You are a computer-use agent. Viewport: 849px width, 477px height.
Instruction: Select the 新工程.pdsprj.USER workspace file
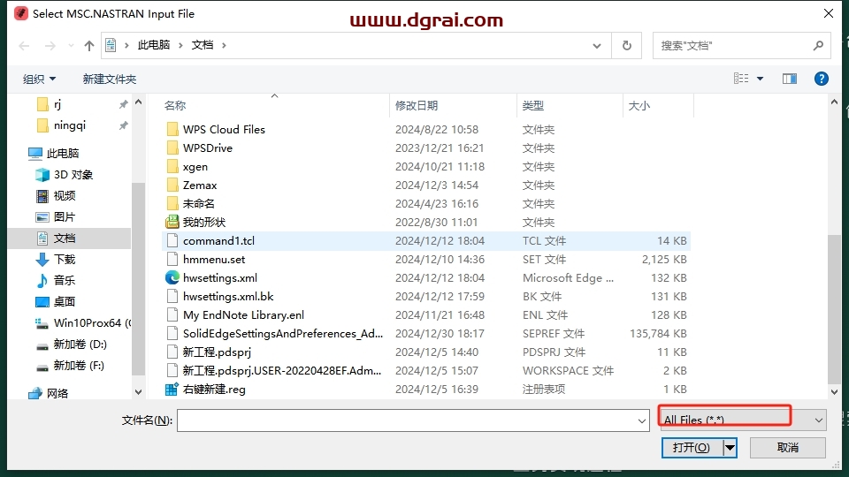(x=425, y=370)
